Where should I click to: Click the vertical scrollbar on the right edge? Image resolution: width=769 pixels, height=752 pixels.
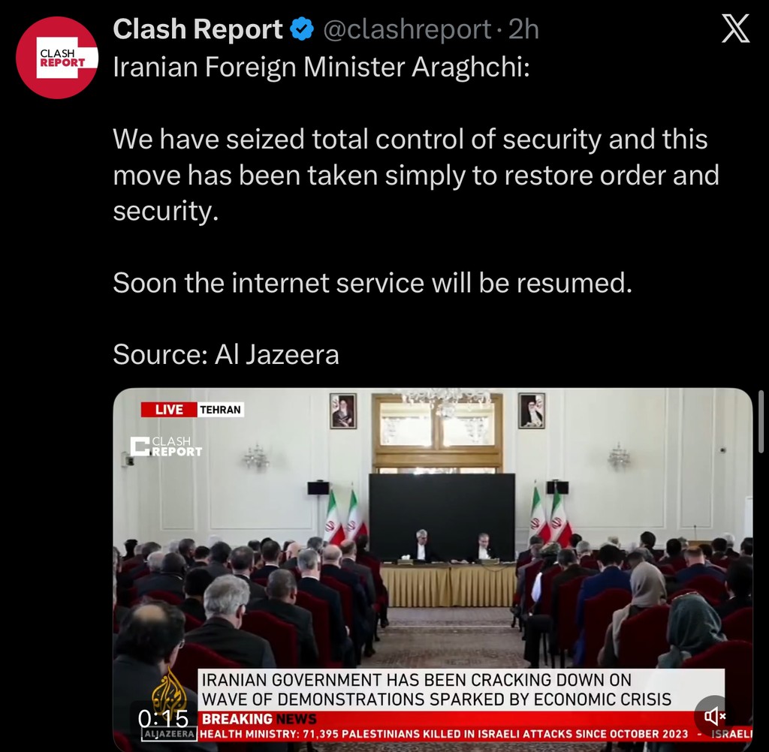(x=761, y=422)
